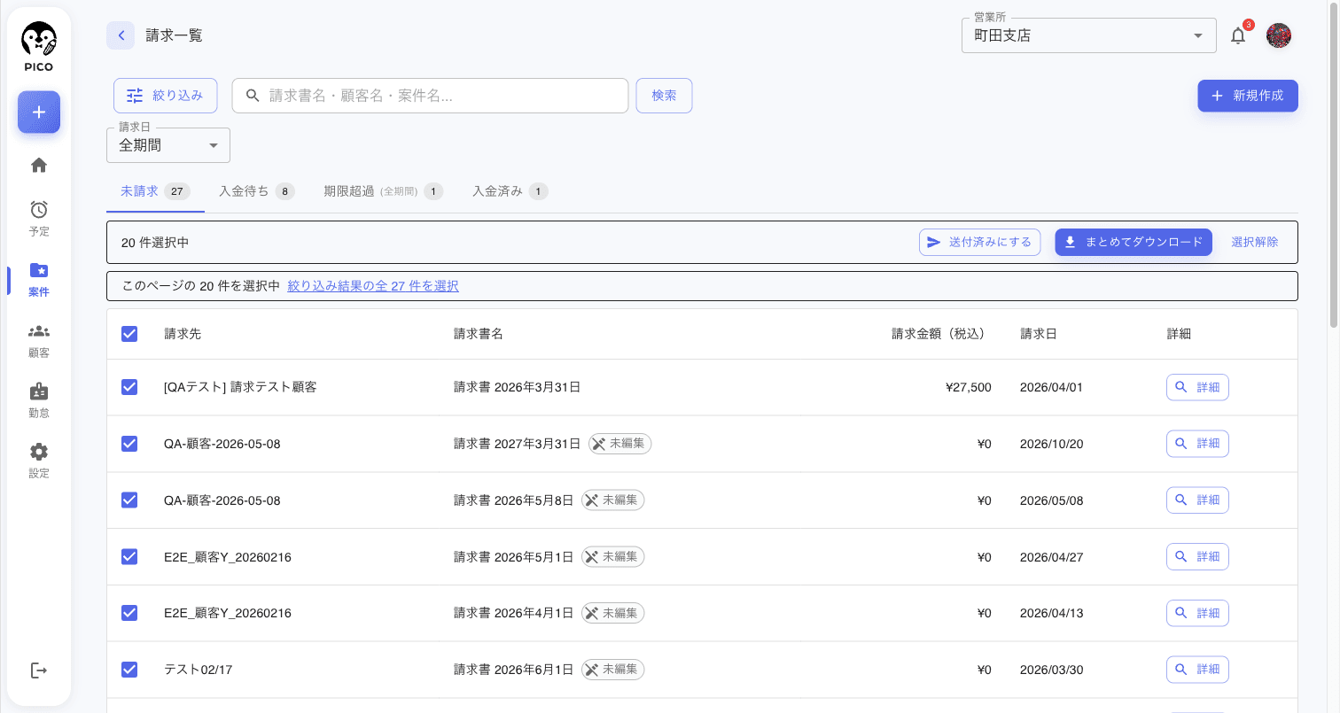This screenshot has width=1340, height=713.
Task: Open 詳細 for row dated 2026/05/08
Action: (x=1197, y=500)
